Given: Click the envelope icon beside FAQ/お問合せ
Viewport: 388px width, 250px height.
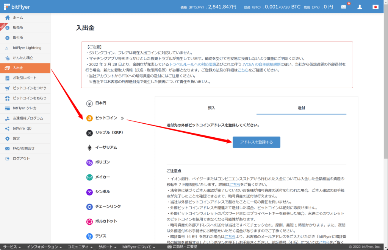Looking at the screenshot, I should pos(8,149).
